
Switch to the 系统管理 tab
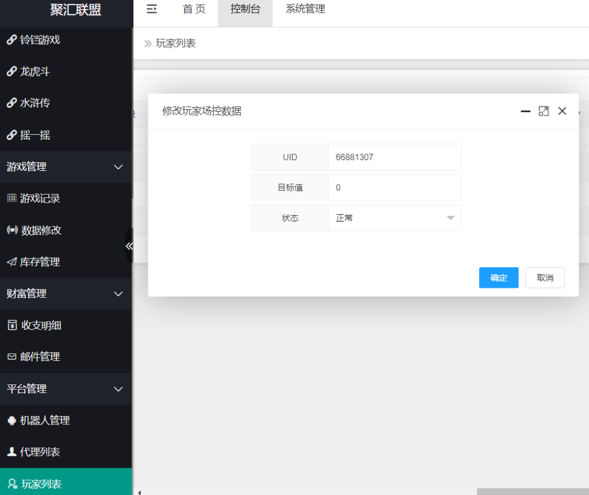pyautogui.click(x=305, y=9)
